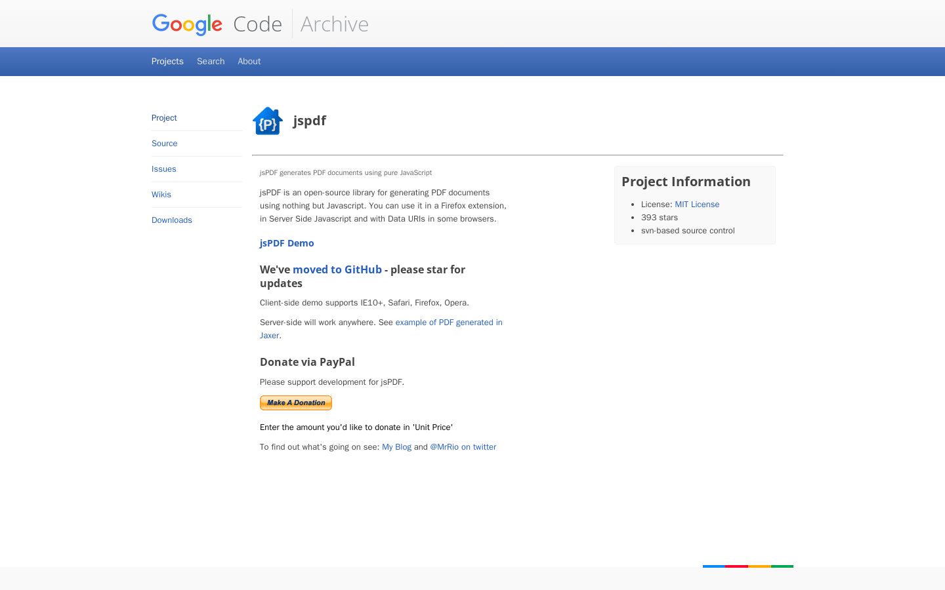This screenshot has height=590, width=945.
Task: Click the 'Donate via PayPal' heading
Action: (307, 362)
